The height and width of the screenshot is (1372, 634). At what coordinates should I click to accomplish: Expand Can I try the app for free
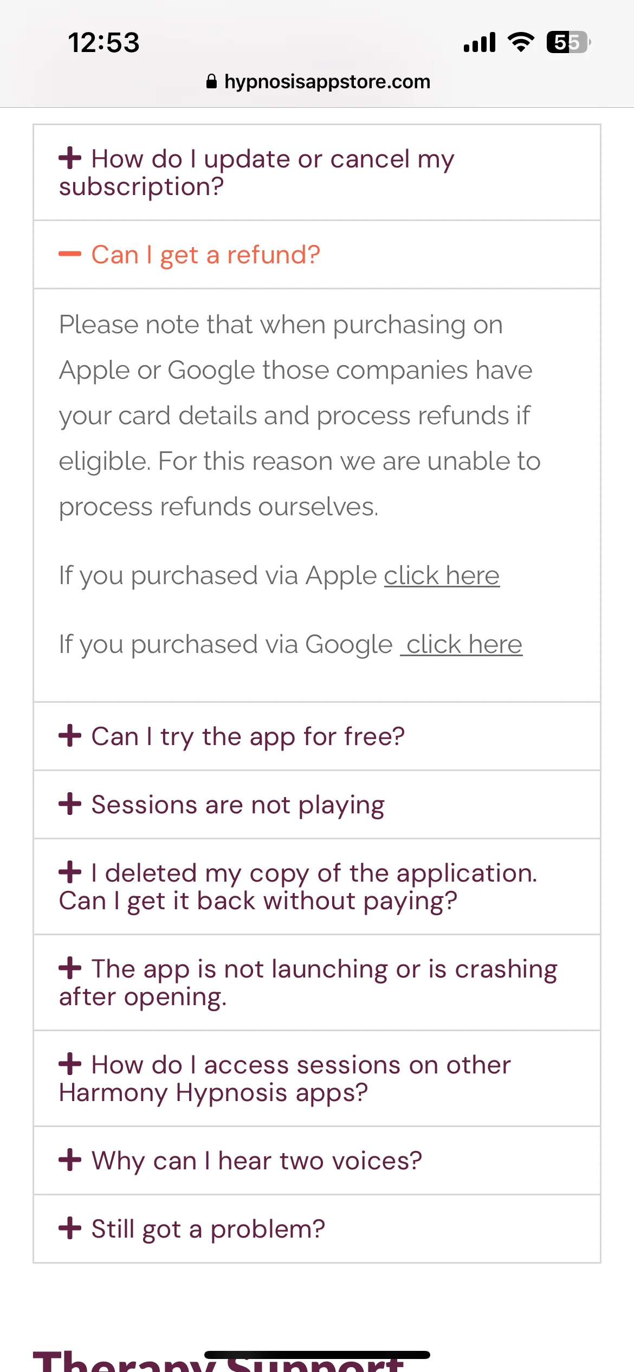(x=317, y=736)
